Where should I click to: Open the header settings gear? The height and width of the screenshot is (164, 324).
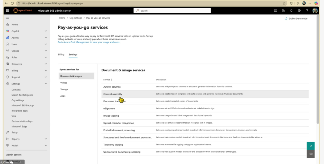299,11
